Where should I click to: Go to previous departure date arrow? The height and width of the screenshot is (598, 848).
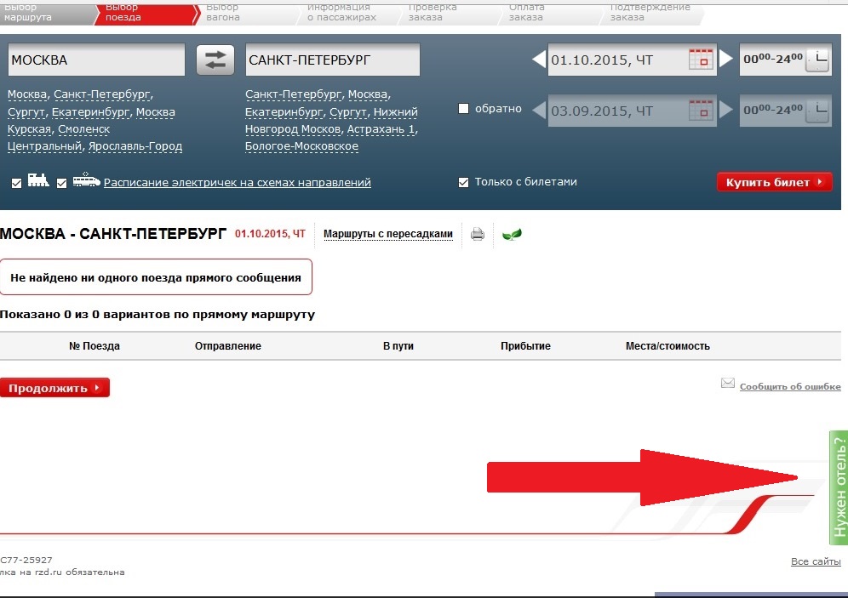(538, 60)
